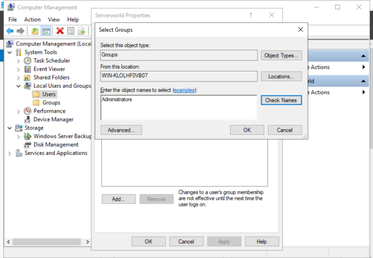Open the upper Actions submenu arrow
This screenshot has height=258, width=373.
(x=364, y=67)
